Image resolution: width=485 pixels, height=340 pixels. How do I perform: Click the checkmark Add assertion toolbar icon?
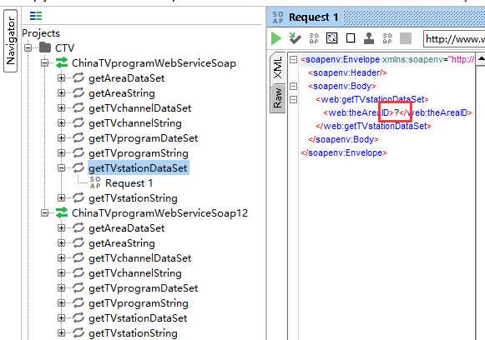point(295,38)
